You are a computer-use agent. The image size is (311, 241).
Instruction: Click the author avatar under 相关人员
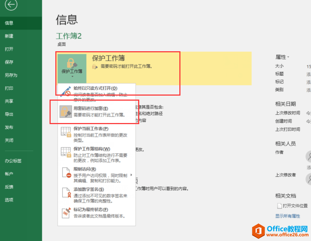[x=308, y=156]
